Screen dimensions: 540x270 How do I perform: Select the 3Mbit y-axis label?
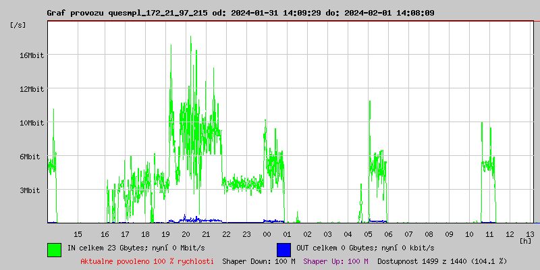(30, 190)
